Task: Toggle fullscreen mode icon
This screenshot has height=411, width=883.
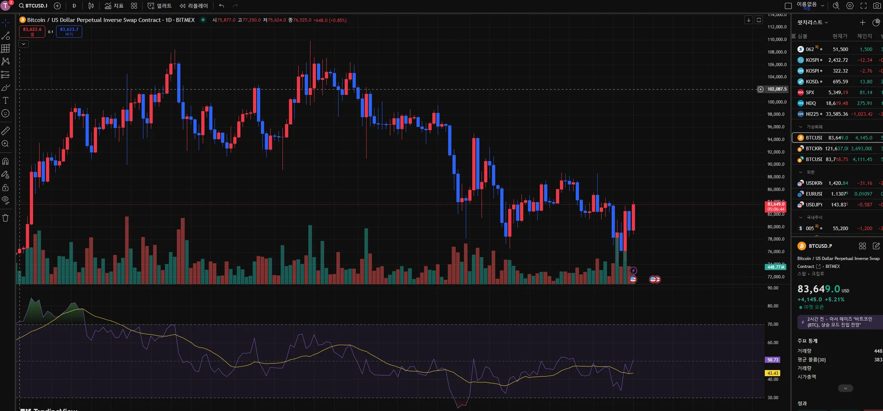Action: tap(863, 6)
